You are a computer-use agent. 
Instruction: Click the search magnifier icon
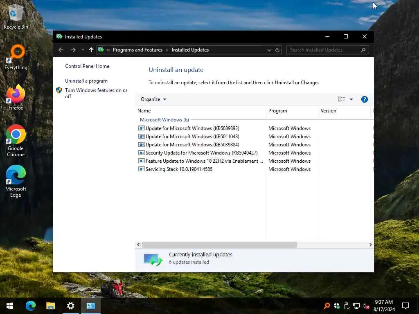point(363,50)
